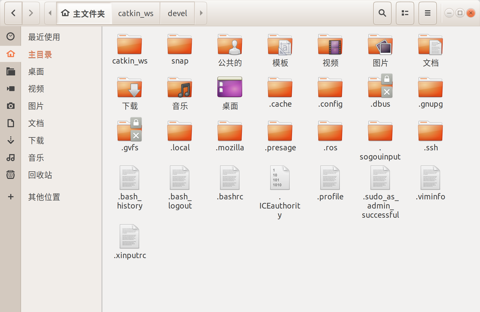The height and width of the screenshot is (312, 480).
Task: Open 下载 in the sidebar
Action: point(51,140)
